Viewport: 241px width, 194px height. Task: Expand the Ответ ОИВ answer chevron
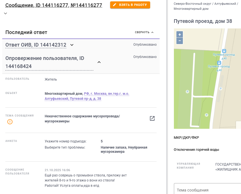tap(72, 45)
